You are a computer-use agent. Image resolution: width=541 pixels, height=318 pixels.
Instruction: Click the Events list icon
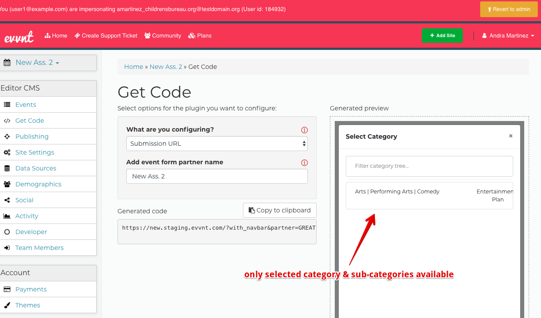[7, 105]
